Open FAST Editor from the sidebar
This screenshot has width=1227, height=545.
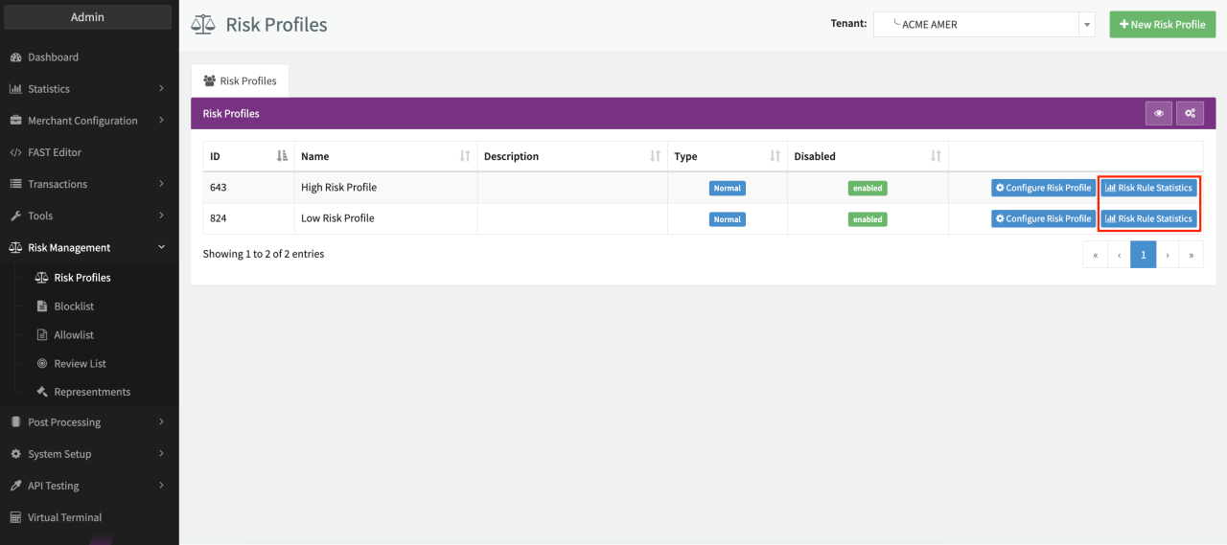(55, 152)
